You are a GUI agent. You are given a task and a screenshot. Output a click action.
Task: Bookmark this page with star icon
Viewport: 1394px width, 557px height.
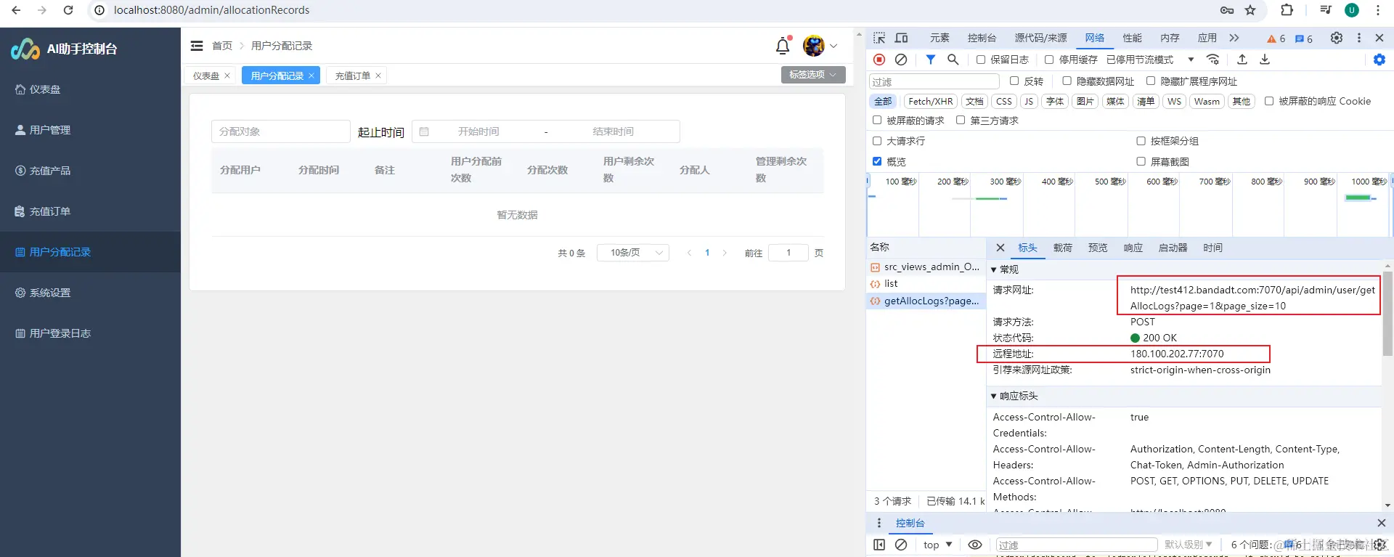(1250, 10)
